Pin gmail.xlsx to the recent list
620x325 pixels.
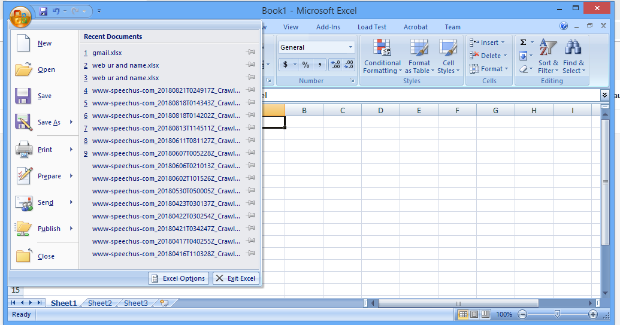[250, 52]
